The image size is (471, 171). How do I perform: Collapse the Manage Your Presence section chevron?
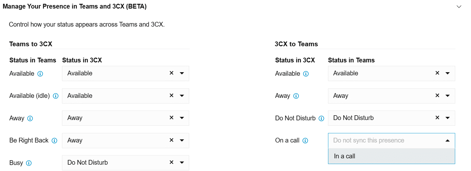459,7
